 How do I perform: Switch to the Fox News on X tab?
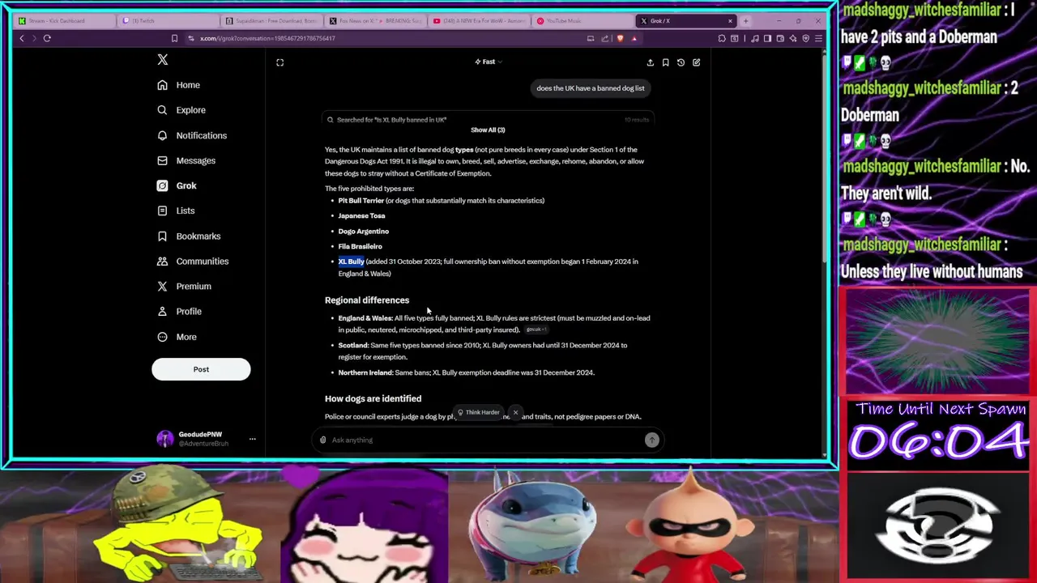(374, 20)
